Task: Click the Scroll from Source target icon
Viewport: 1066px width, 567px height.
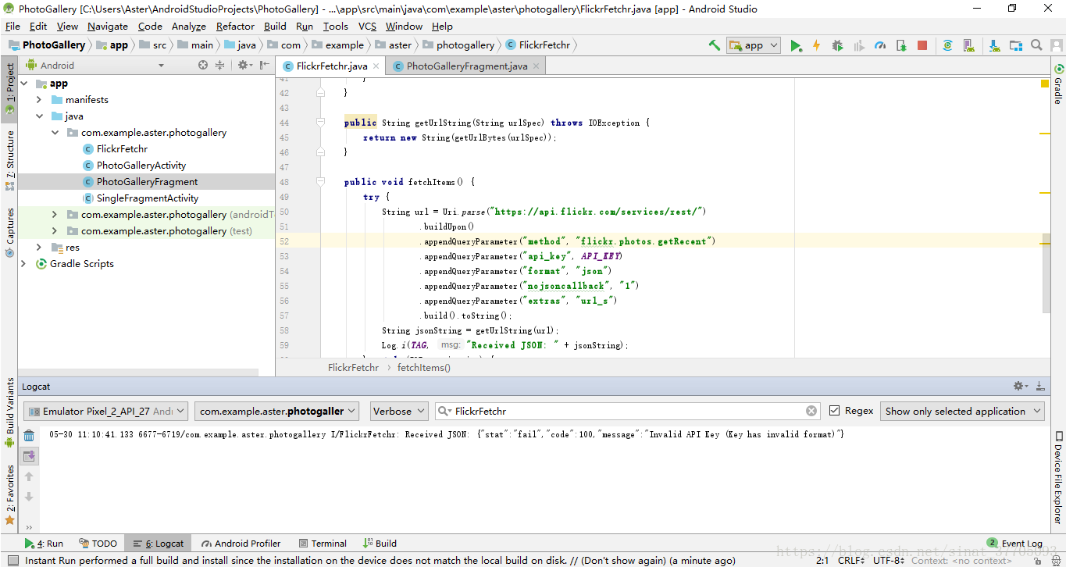Action: pyautogui.click(x=203, y=66)
